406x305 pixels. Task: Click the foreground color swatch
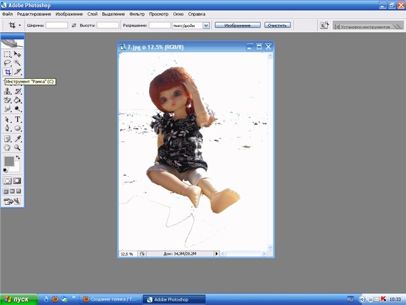click(x=9, y=161)
